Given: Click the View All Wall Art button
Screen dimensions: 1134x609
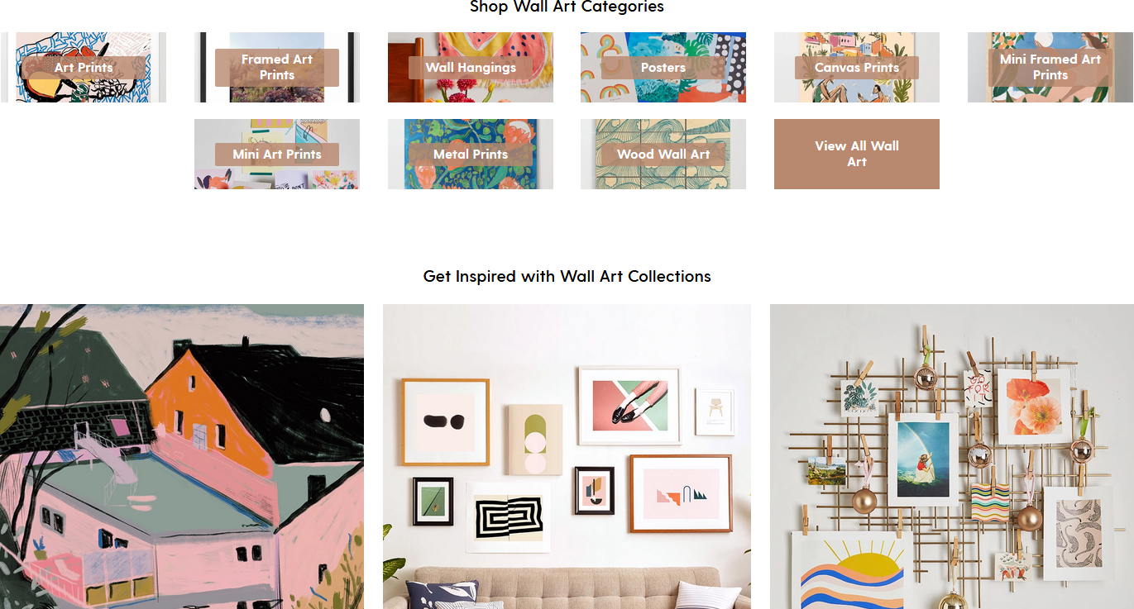Looking at the screenshot, I should click(857, 155).
